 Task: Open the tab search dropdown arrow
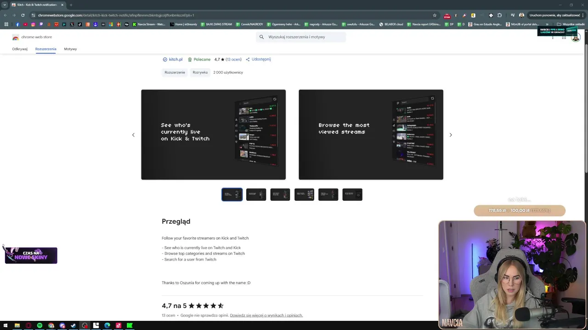(5, 5)
